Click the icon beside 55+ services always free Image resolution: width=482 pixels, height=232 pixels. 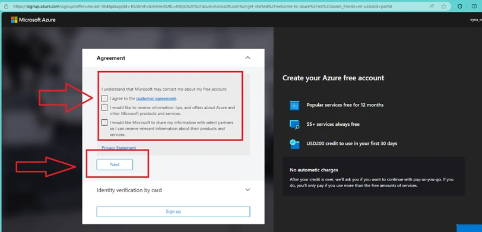coord(294,125)
